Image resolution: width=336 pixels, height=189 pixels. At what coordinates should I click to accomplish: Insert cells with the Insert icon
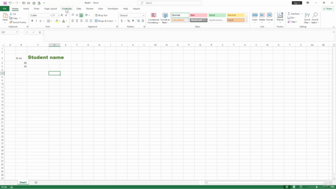pyautogui.click(x=255, y=15)
